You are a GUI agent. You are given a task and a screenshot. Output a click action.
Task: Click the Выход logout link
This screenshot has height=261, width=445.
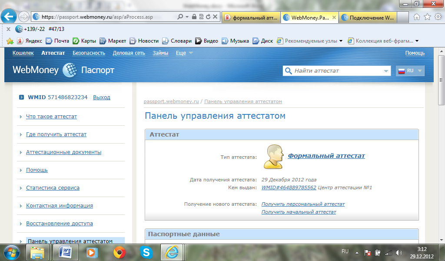102,97
